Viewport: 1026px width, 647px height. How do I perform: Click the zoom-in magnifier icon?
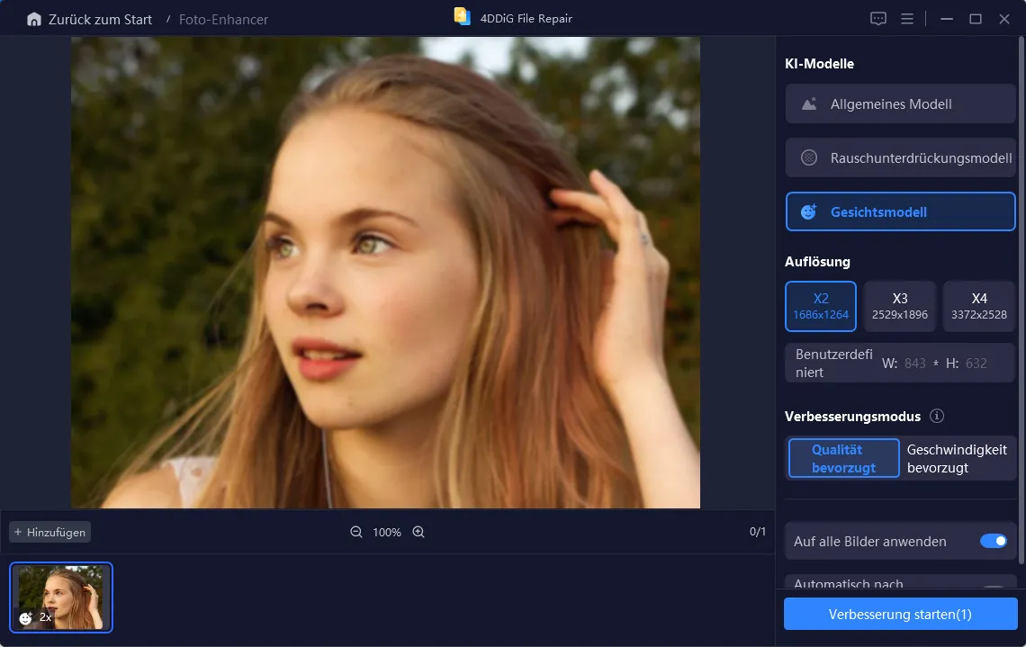click(x=418, y=532)
